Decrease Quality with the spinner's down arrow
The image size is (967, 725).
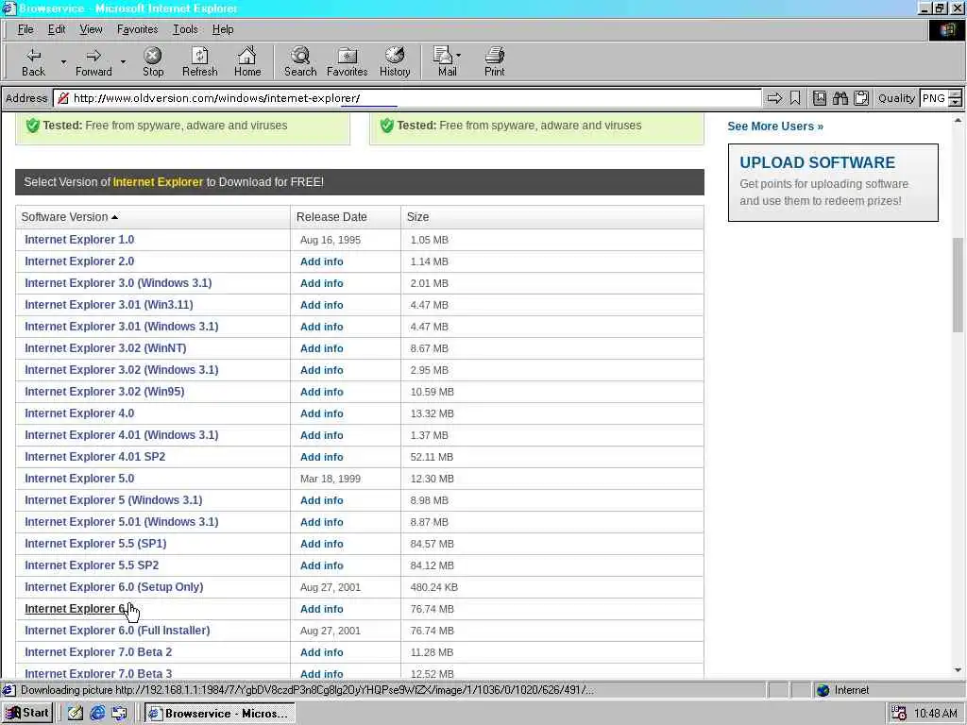click(956, 102)
